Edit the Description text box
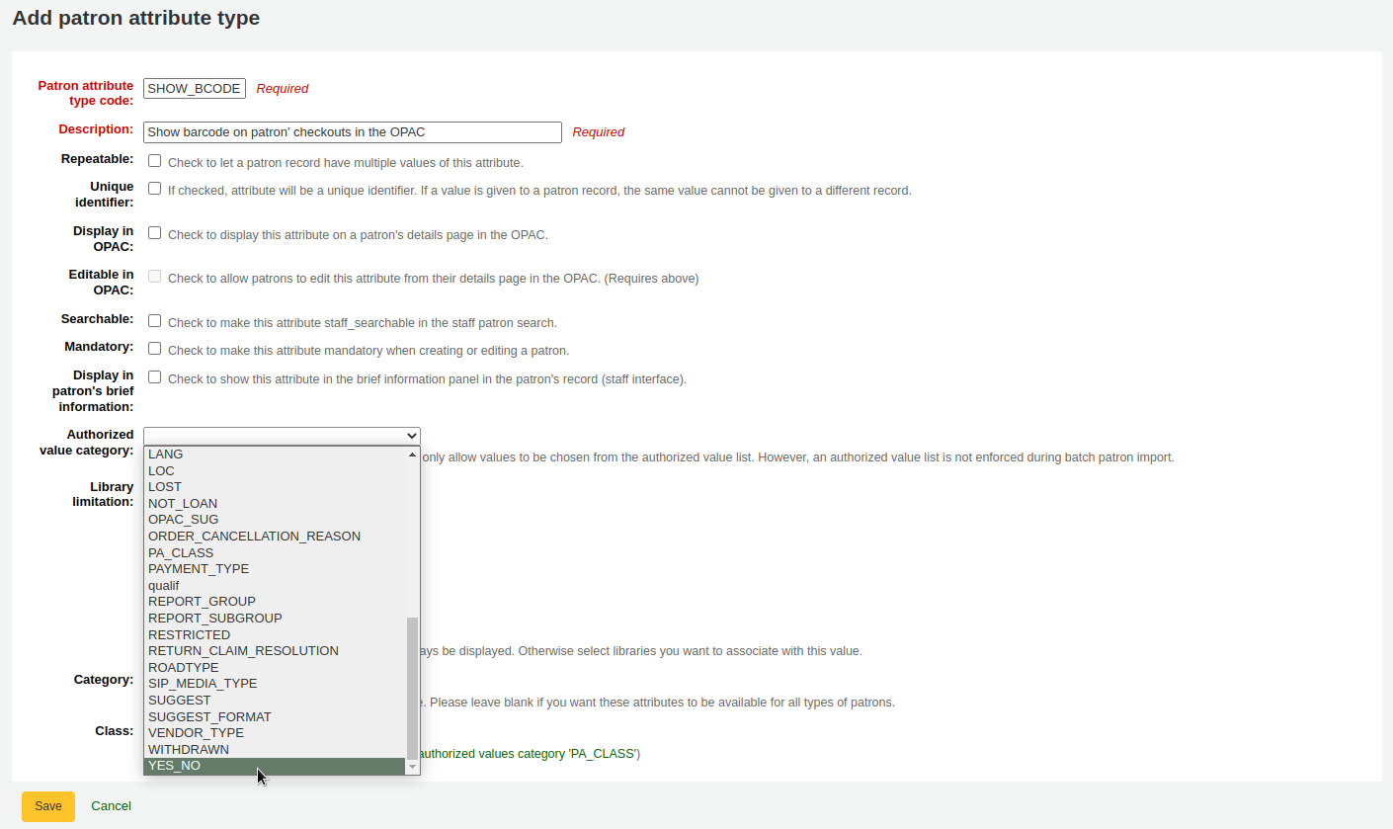Image resolution: width=1393 pixels, height=829 pixels. 352,131
